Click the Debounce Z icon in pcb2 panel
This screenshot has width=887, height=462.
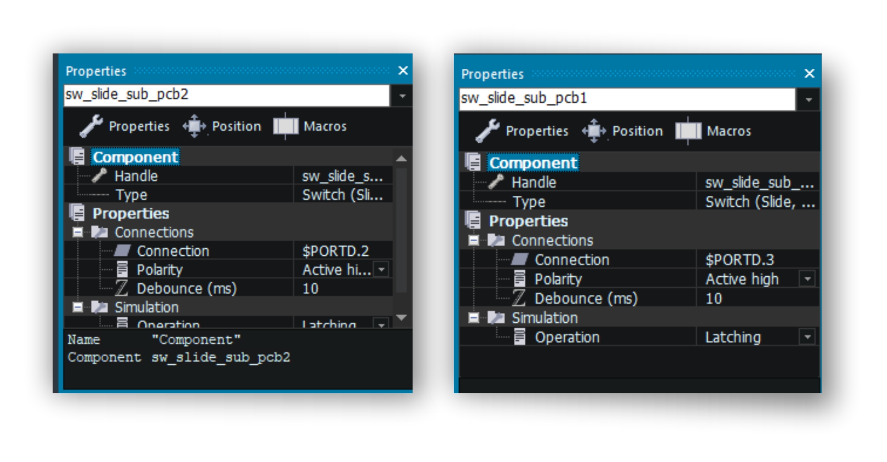[x=121, y=288]
